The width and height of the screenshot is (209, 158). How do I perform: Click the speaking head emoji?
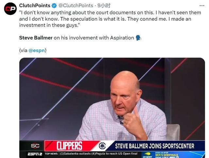point(138,38)
